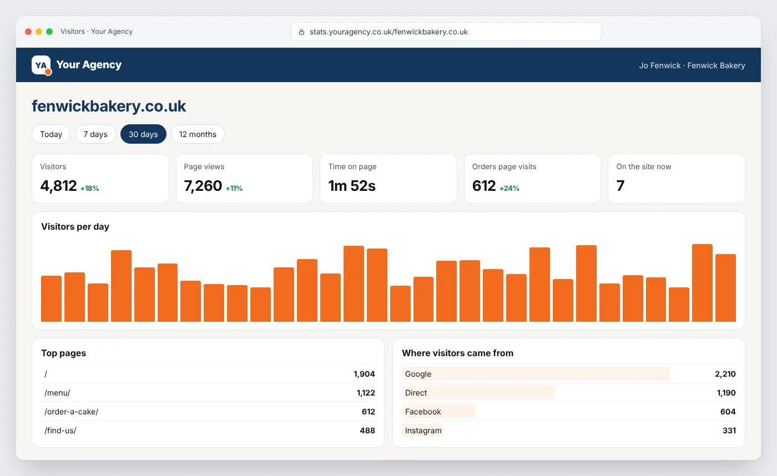The width and height of the screenshot is (777, 476).
Task: Click the Direct referrer row
Action: pyautogui.click(x=569, y=393)
